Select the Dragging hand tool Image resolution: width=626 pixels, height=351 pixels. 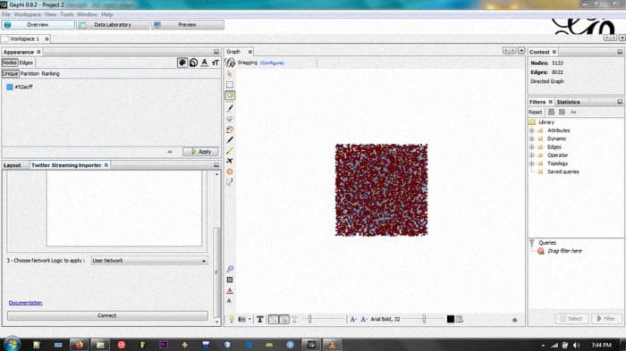[230, 96]
